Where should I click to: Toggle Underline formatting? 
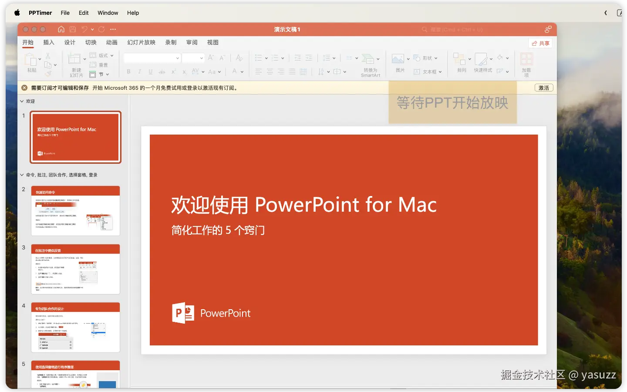tap(151, 72)
